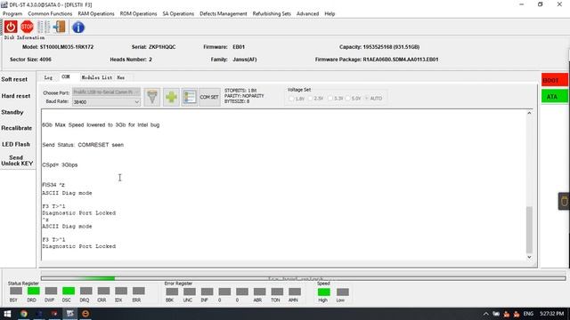Open the RAM Operations menu
The image size is (570, 320).
point(96,14)
